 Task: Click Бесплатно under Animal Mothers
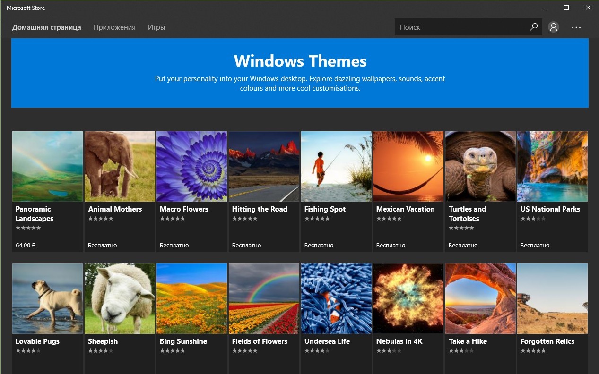pyautogui.click(x=102, y=246)
